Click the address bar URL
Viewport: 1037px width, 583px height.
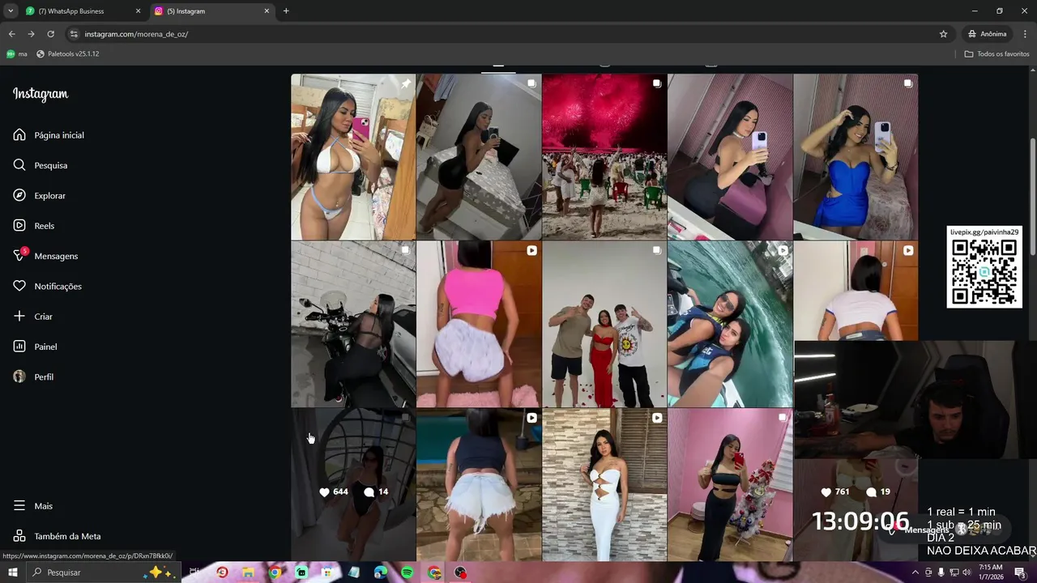click(x=136, y=34)
